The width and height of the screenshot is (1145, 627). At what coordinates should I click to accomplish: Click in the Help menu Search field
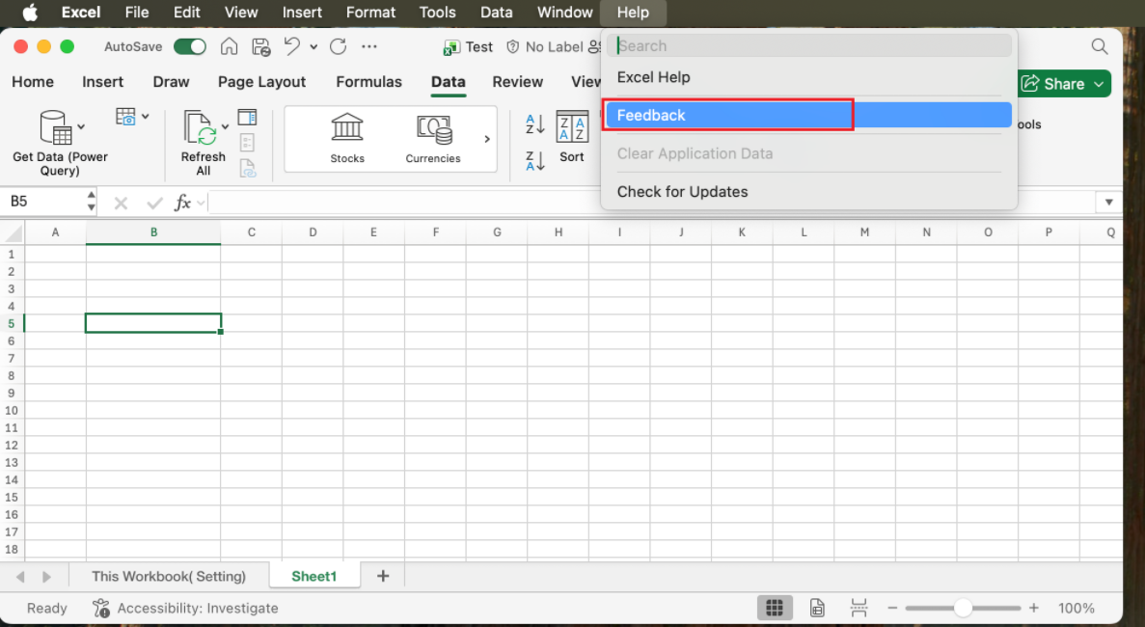point(809,45)
